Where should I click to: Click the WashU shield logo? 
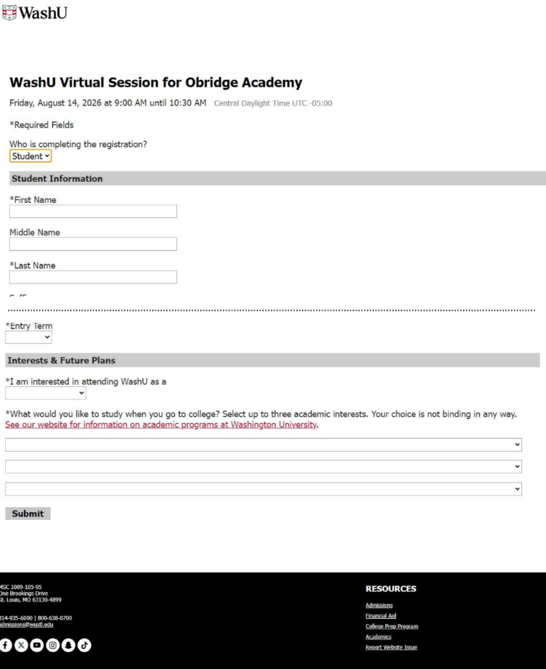point(9,13)
